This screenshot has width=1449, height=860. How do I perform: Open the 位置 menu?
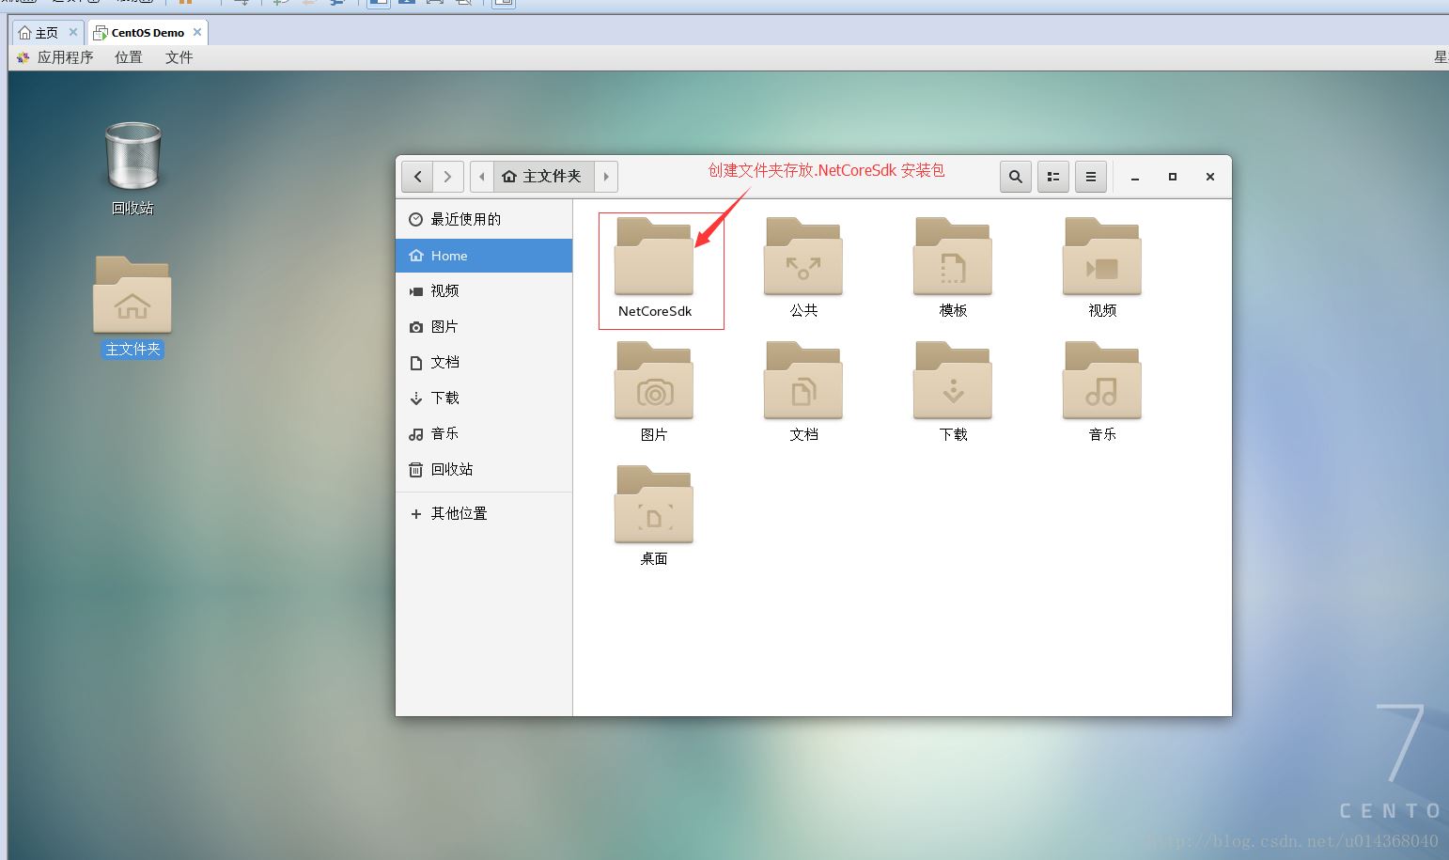click(x=128, y=57)
